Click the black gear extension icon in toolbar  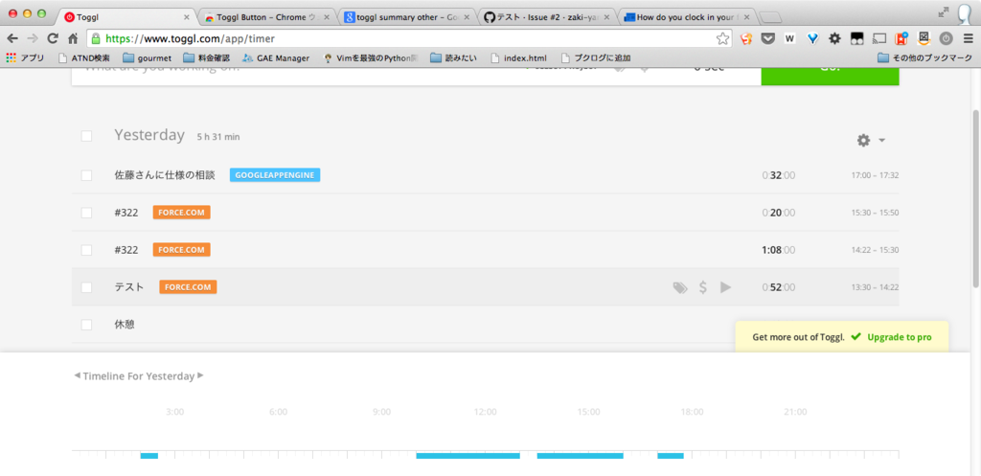[834, 38]
